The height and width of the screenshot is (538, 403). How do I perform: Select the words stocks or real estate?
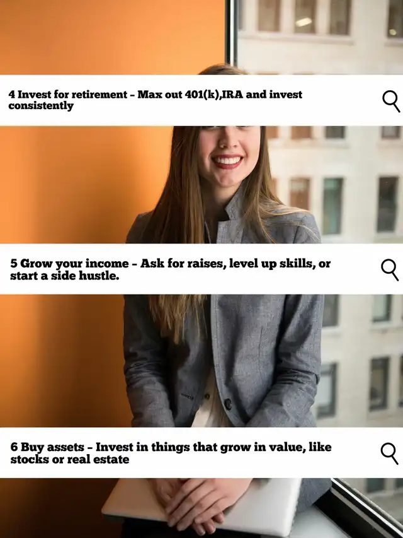click(x=69, y=459)
